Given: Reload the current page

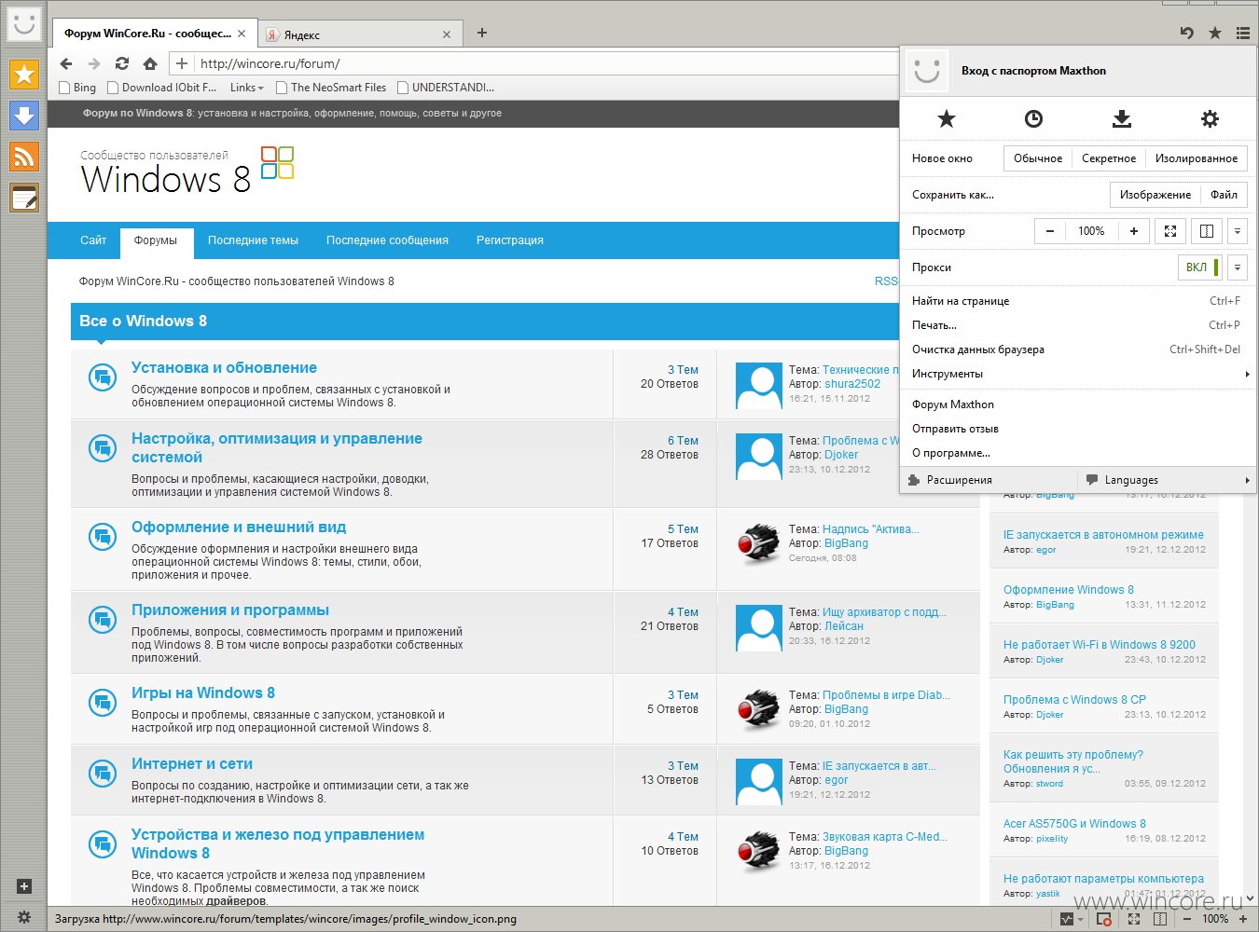Looking at the screenshot, I should click(x=122, y=63).
